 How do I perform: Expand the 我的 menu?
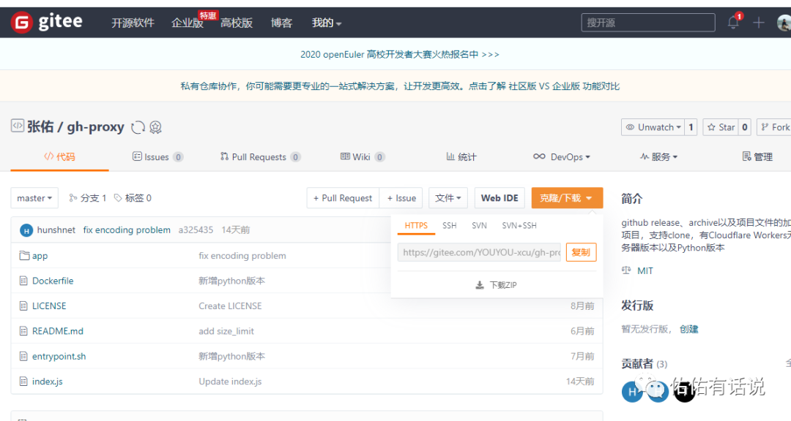(327, 23)
